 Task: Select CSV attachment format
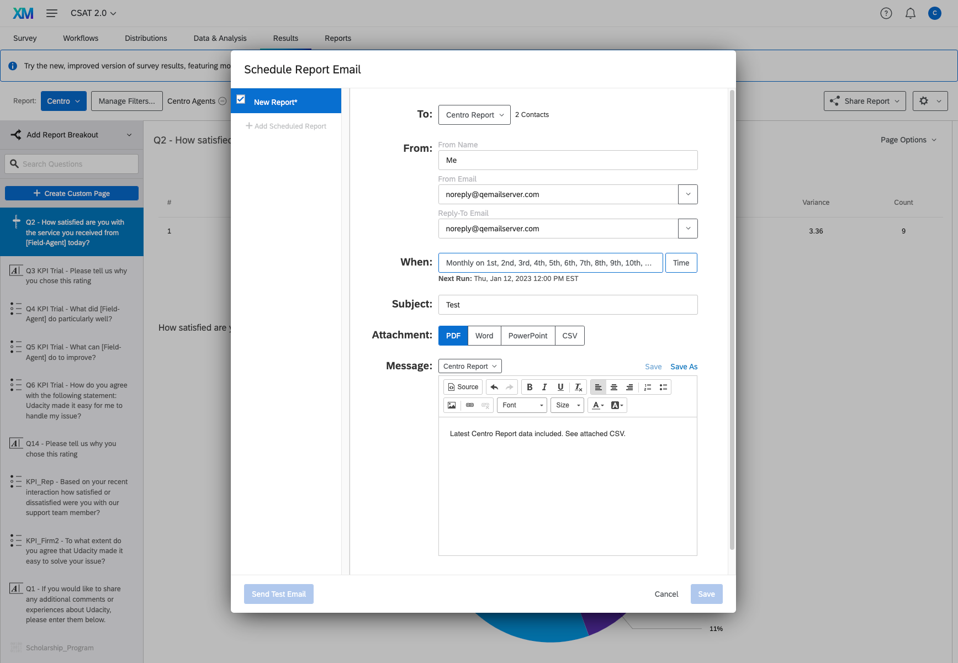coord(570,336)
